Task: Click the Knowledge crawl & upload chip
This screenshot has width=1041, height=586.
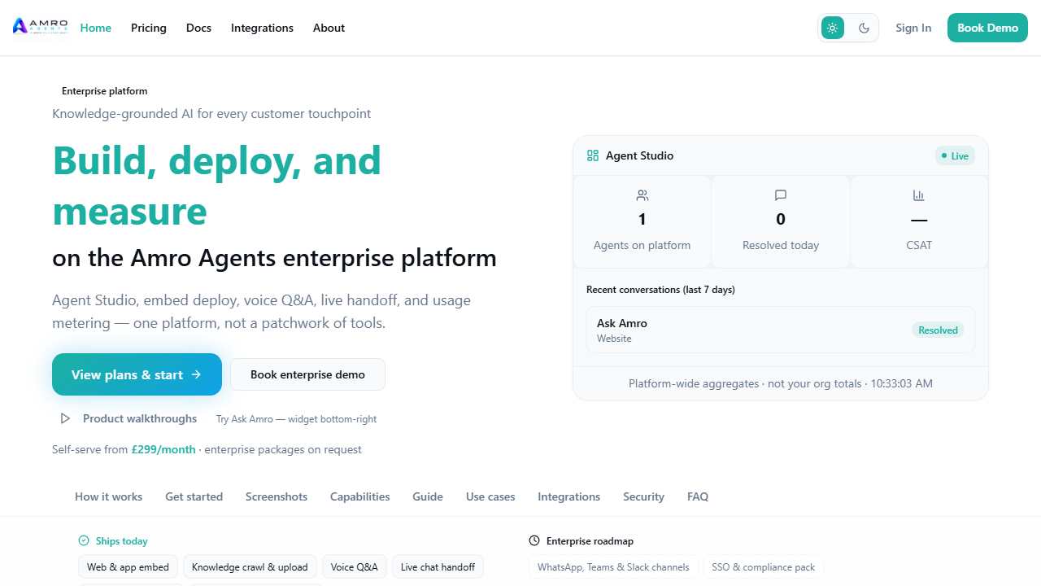Action: [x=250, y=566]
